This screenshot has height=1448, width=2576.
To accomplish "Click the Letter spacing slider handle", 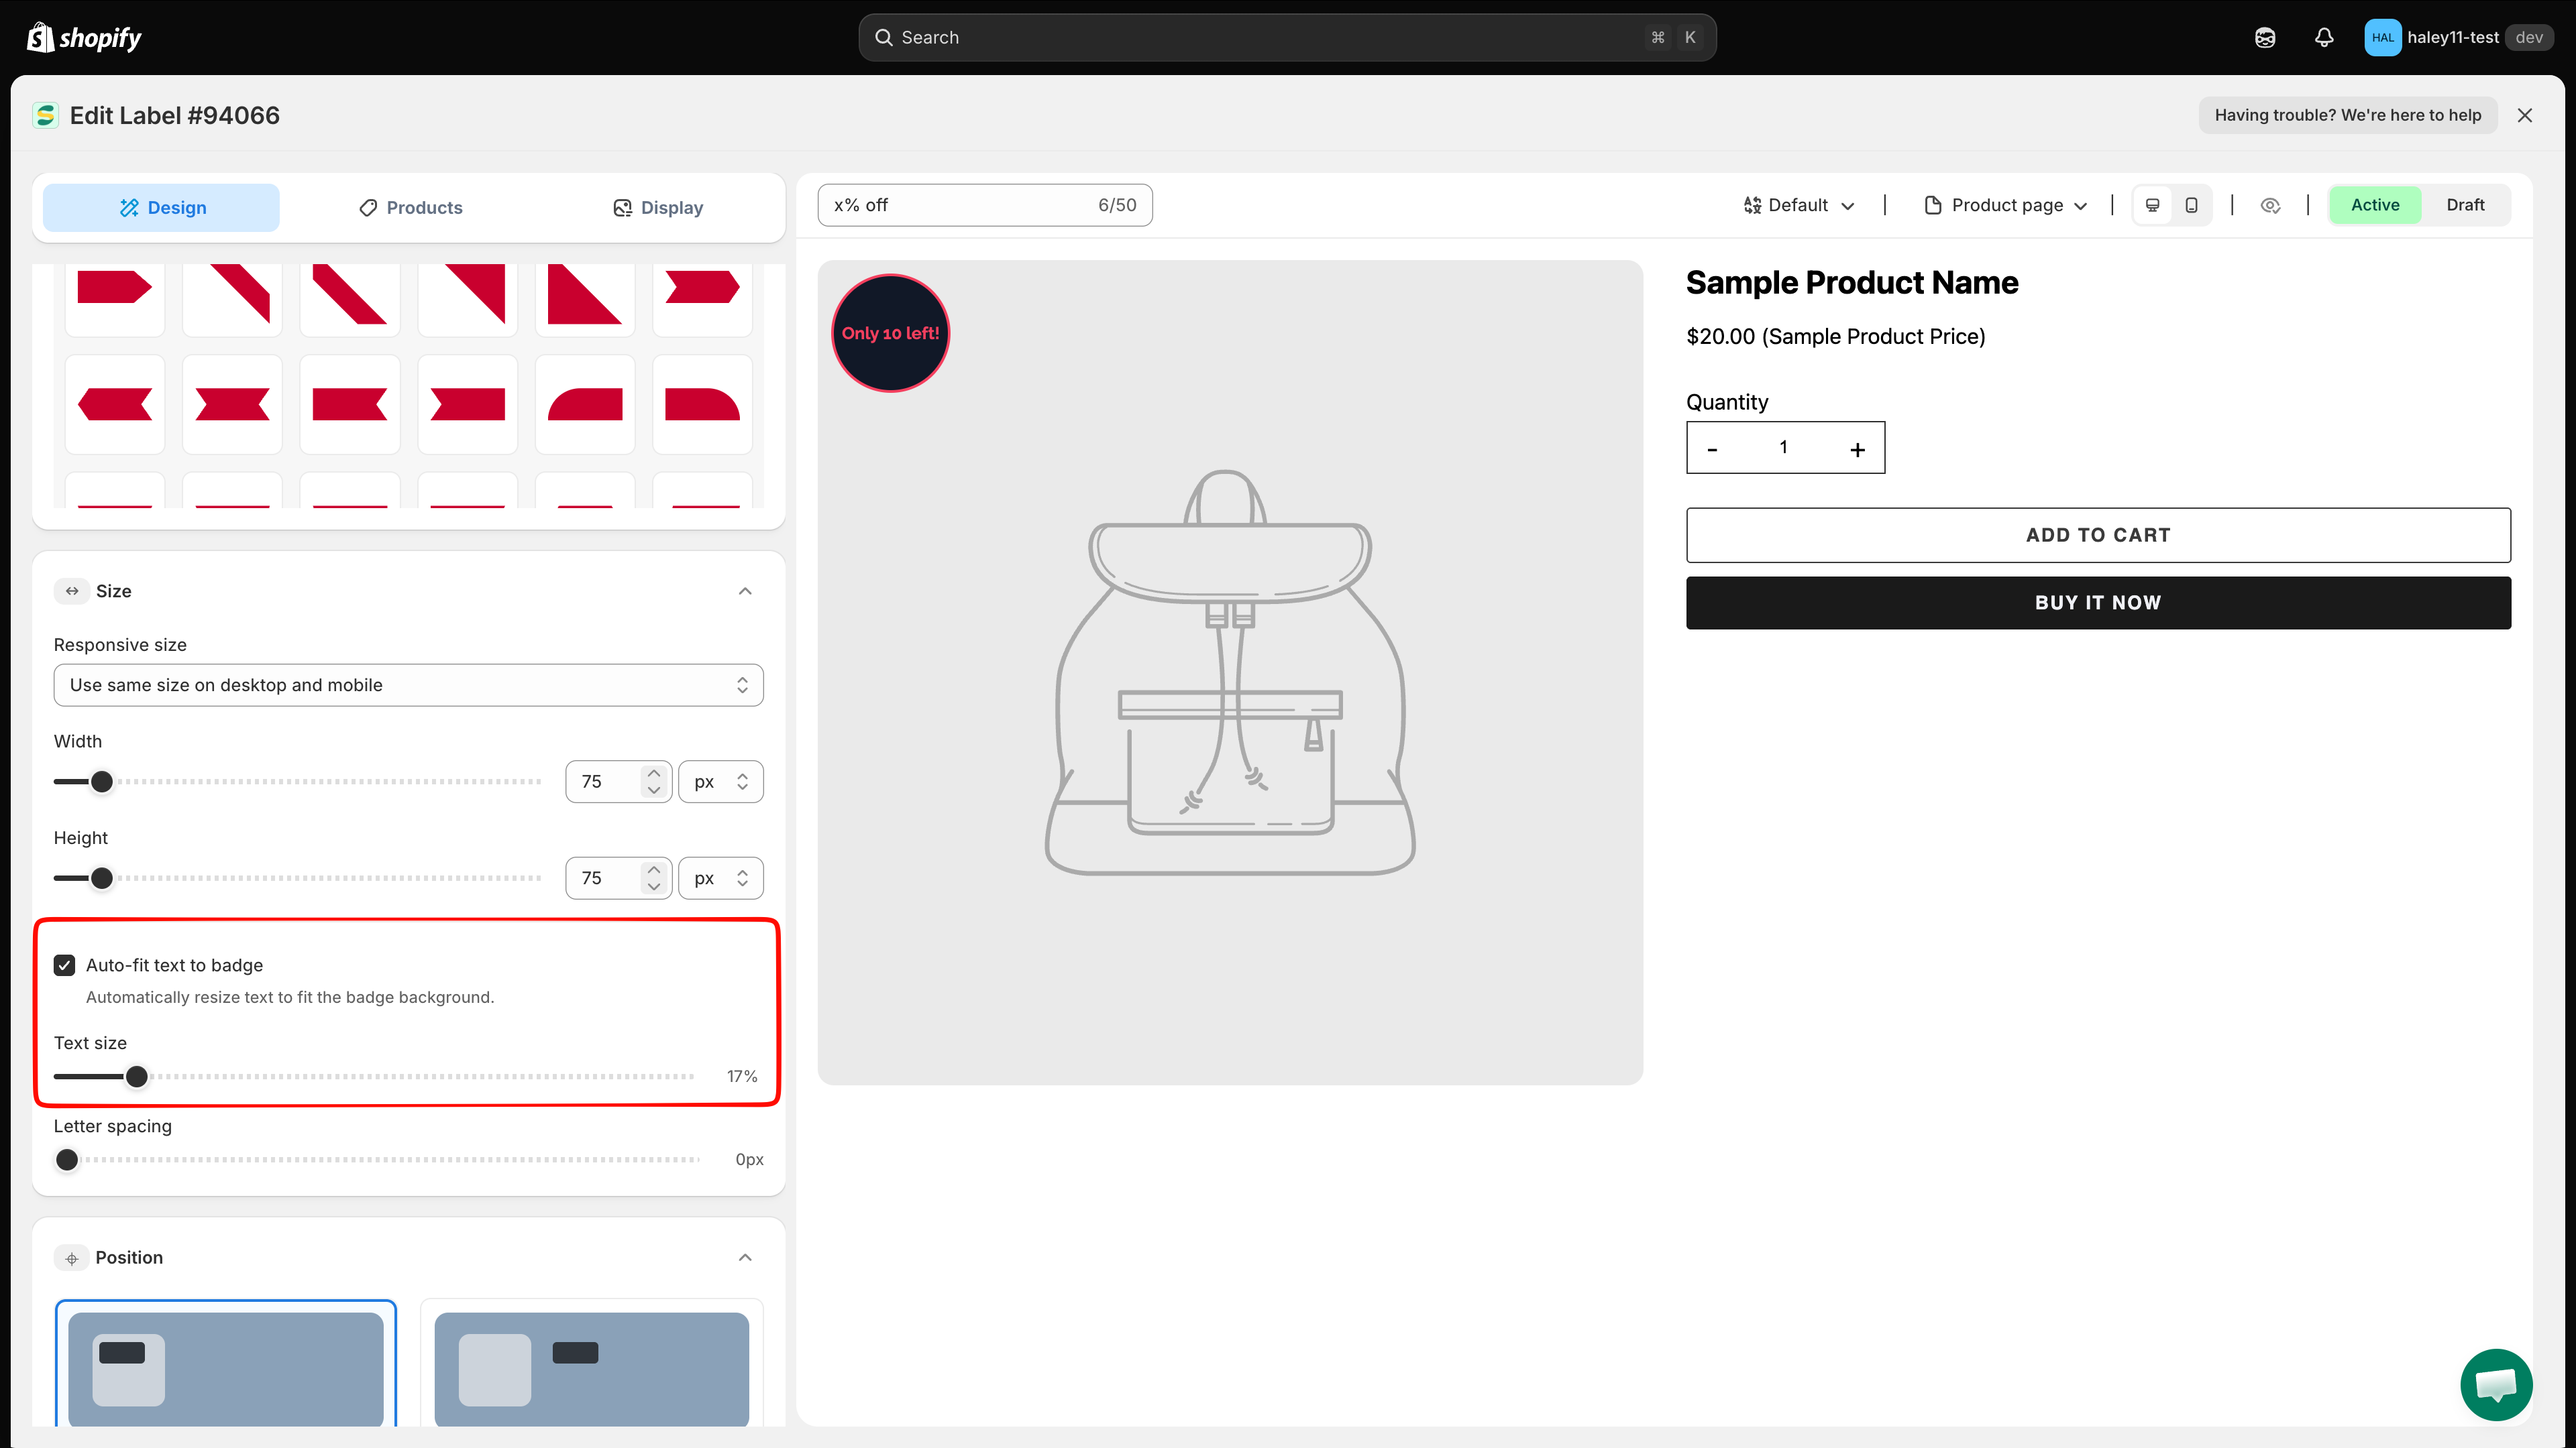I will coord(67,1160).
